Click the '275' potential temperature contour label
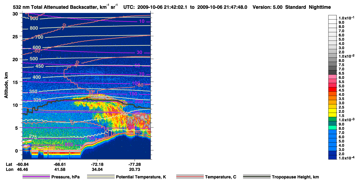Screen dimensions: 357x183 [x=33, y=137]
